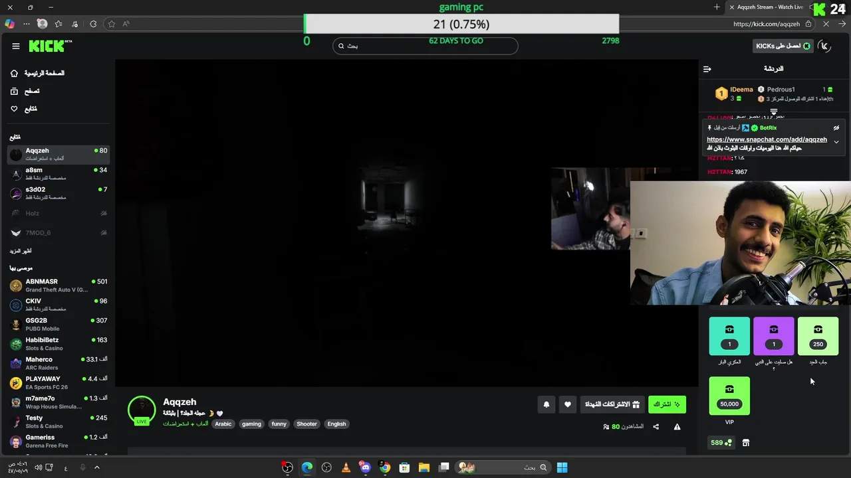Screen dimensions: 851x478
Task: Open the home page sidebar item
Action: (x=37, y=73)
